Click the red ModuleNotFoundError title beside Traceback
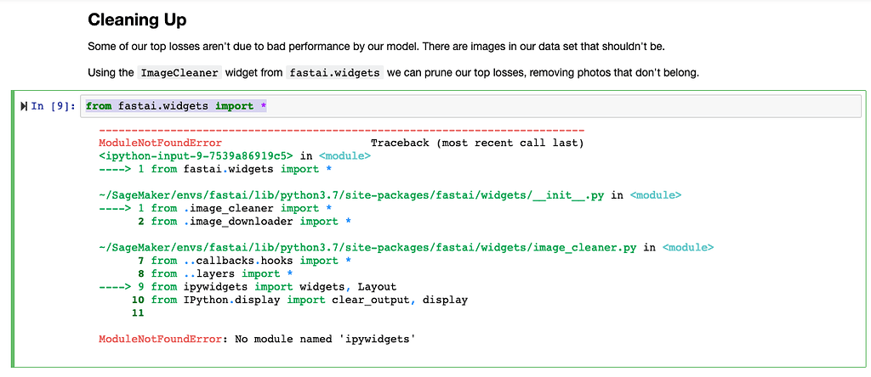The image size is (871, 377). 160,143
